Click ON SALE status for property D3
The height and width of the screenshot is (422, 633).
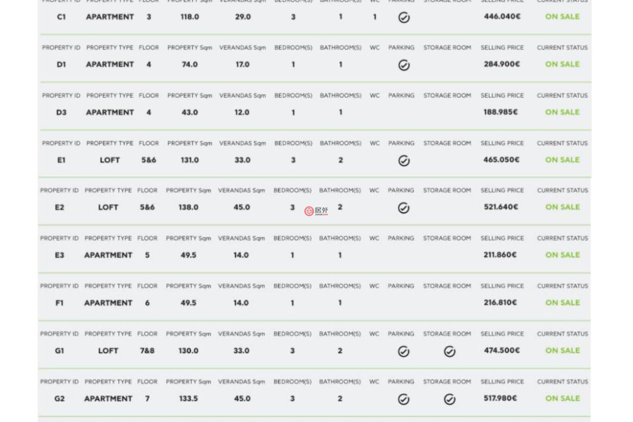(x=562, y=112)
